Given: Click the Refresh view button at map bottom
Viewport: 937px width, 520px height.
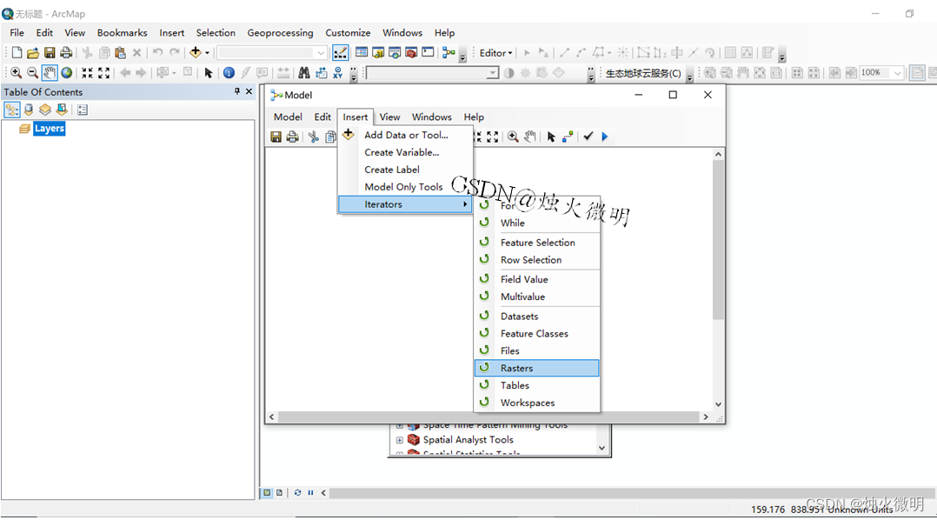Looking at the screenshot, I should click(297, 493).
